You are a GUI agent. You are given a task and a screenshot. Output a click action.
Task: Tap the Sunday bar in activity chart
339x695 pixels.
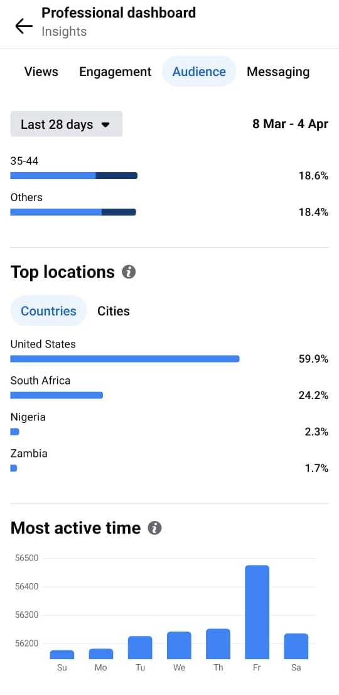point(62,655)
